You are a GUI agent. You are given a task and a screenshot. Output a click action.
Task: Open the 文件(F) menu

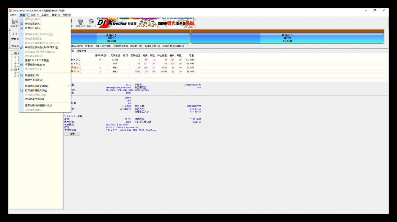coord(13,15)
